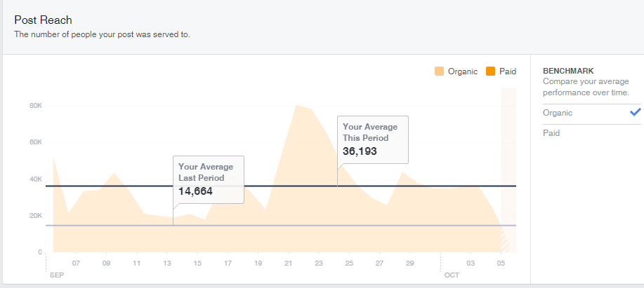
Task: Click the 07 date label on x-axis
Action: [x=76, y=263]
